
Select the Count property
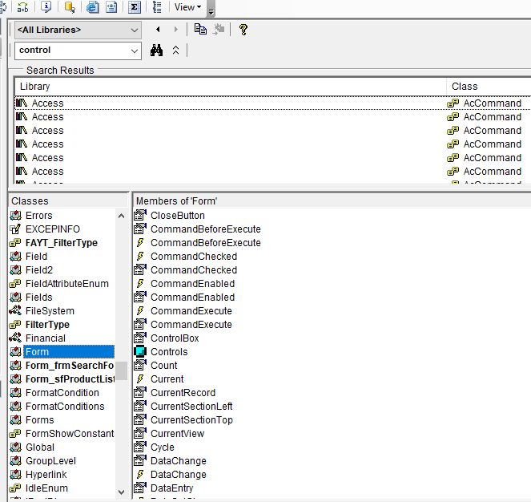163,366
